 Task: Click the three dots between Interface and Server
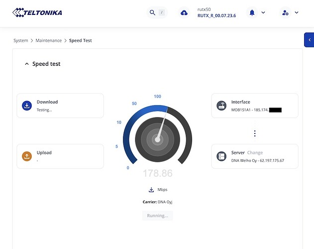[x=255, y=133]
